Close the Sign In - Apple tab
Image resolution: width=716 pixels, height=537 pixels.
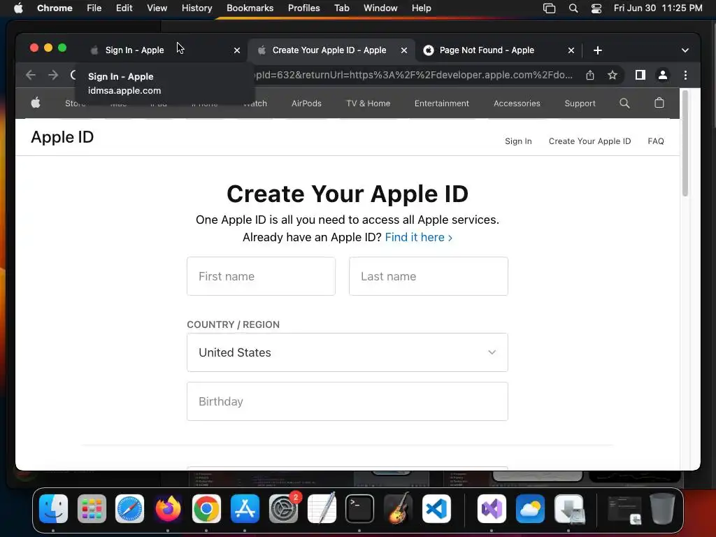click(x=237, y=50)
